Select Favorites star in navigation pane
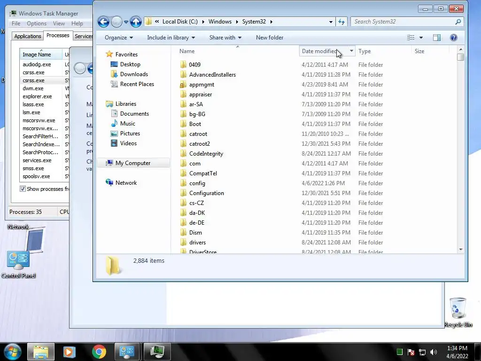 pyautogui.click(x=109, y=55)
